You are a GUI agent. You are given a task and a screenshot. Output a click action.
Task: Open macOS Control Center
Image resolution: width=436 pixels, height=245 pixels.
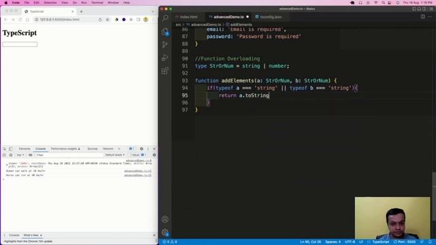390,3
